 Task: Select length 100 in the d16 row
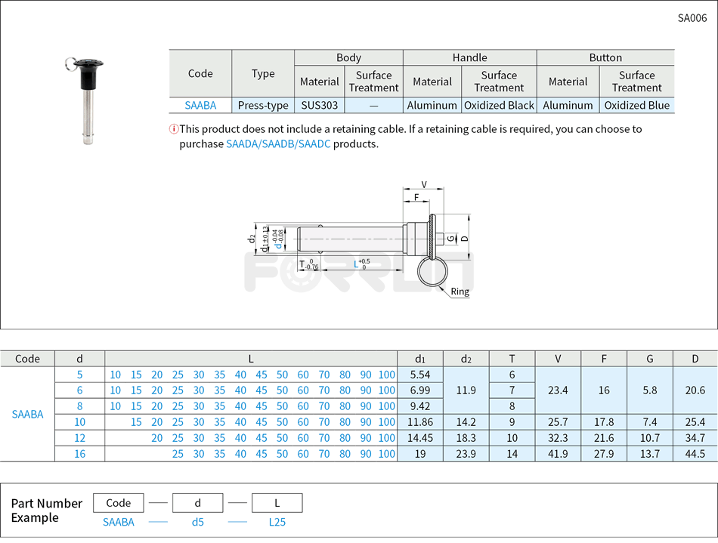[x=386, y=454]
